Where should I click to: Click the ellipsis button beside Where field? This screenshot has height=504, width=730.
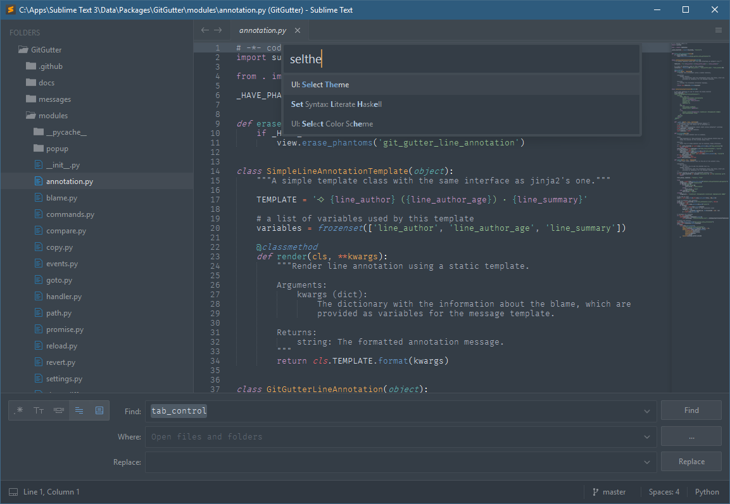point(691,436)
